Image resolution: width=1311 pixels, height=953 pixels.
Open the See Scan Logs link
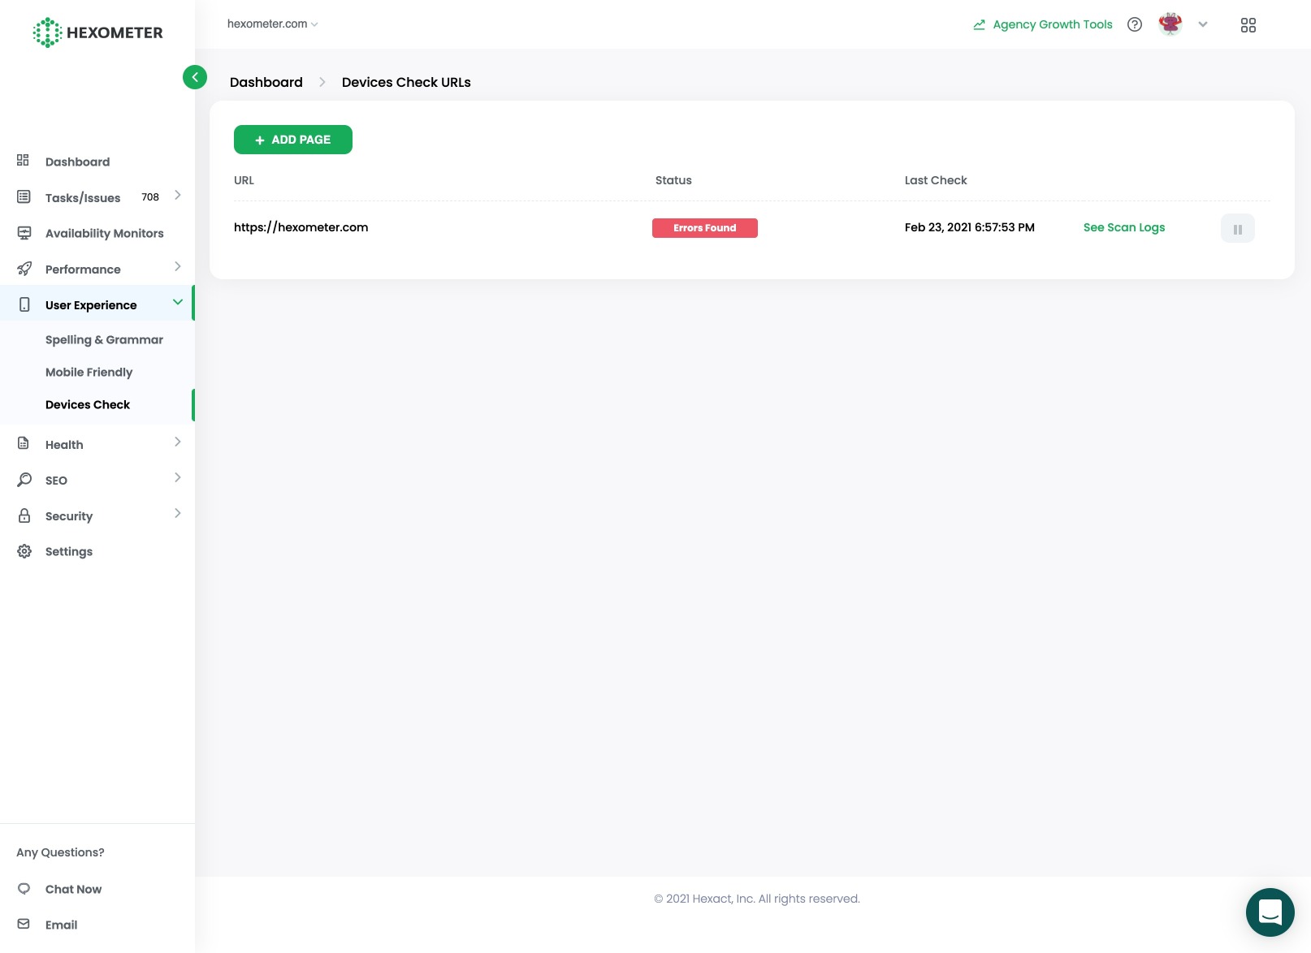1124,227
